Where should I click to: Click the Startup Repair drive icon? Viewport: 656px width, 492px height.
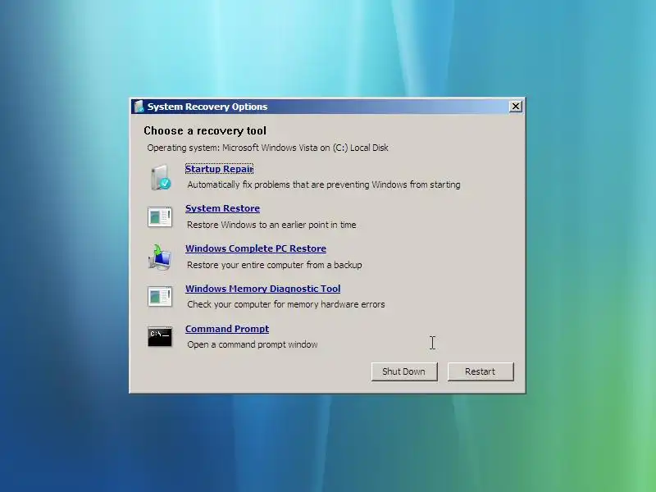161,177
